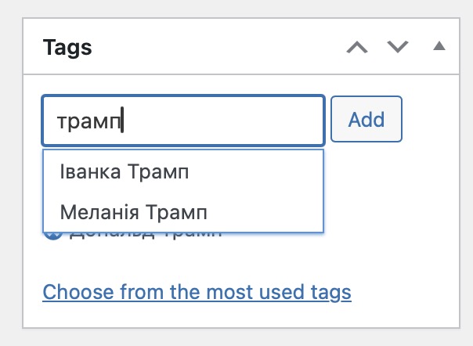Open Choose from the most used tags
The height and width of the screenshot is (346, 473).
(197, 292)
